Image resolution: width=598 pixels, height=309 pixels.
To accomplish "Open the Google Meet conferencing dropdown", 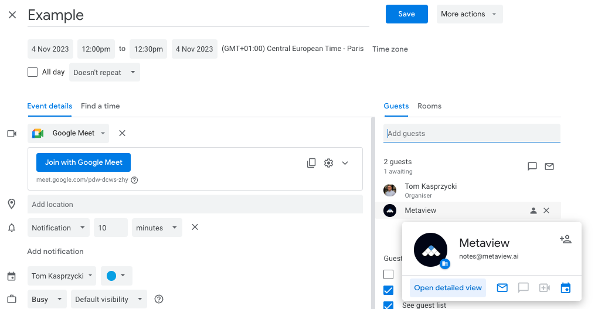I will click(x=68, y=133).
